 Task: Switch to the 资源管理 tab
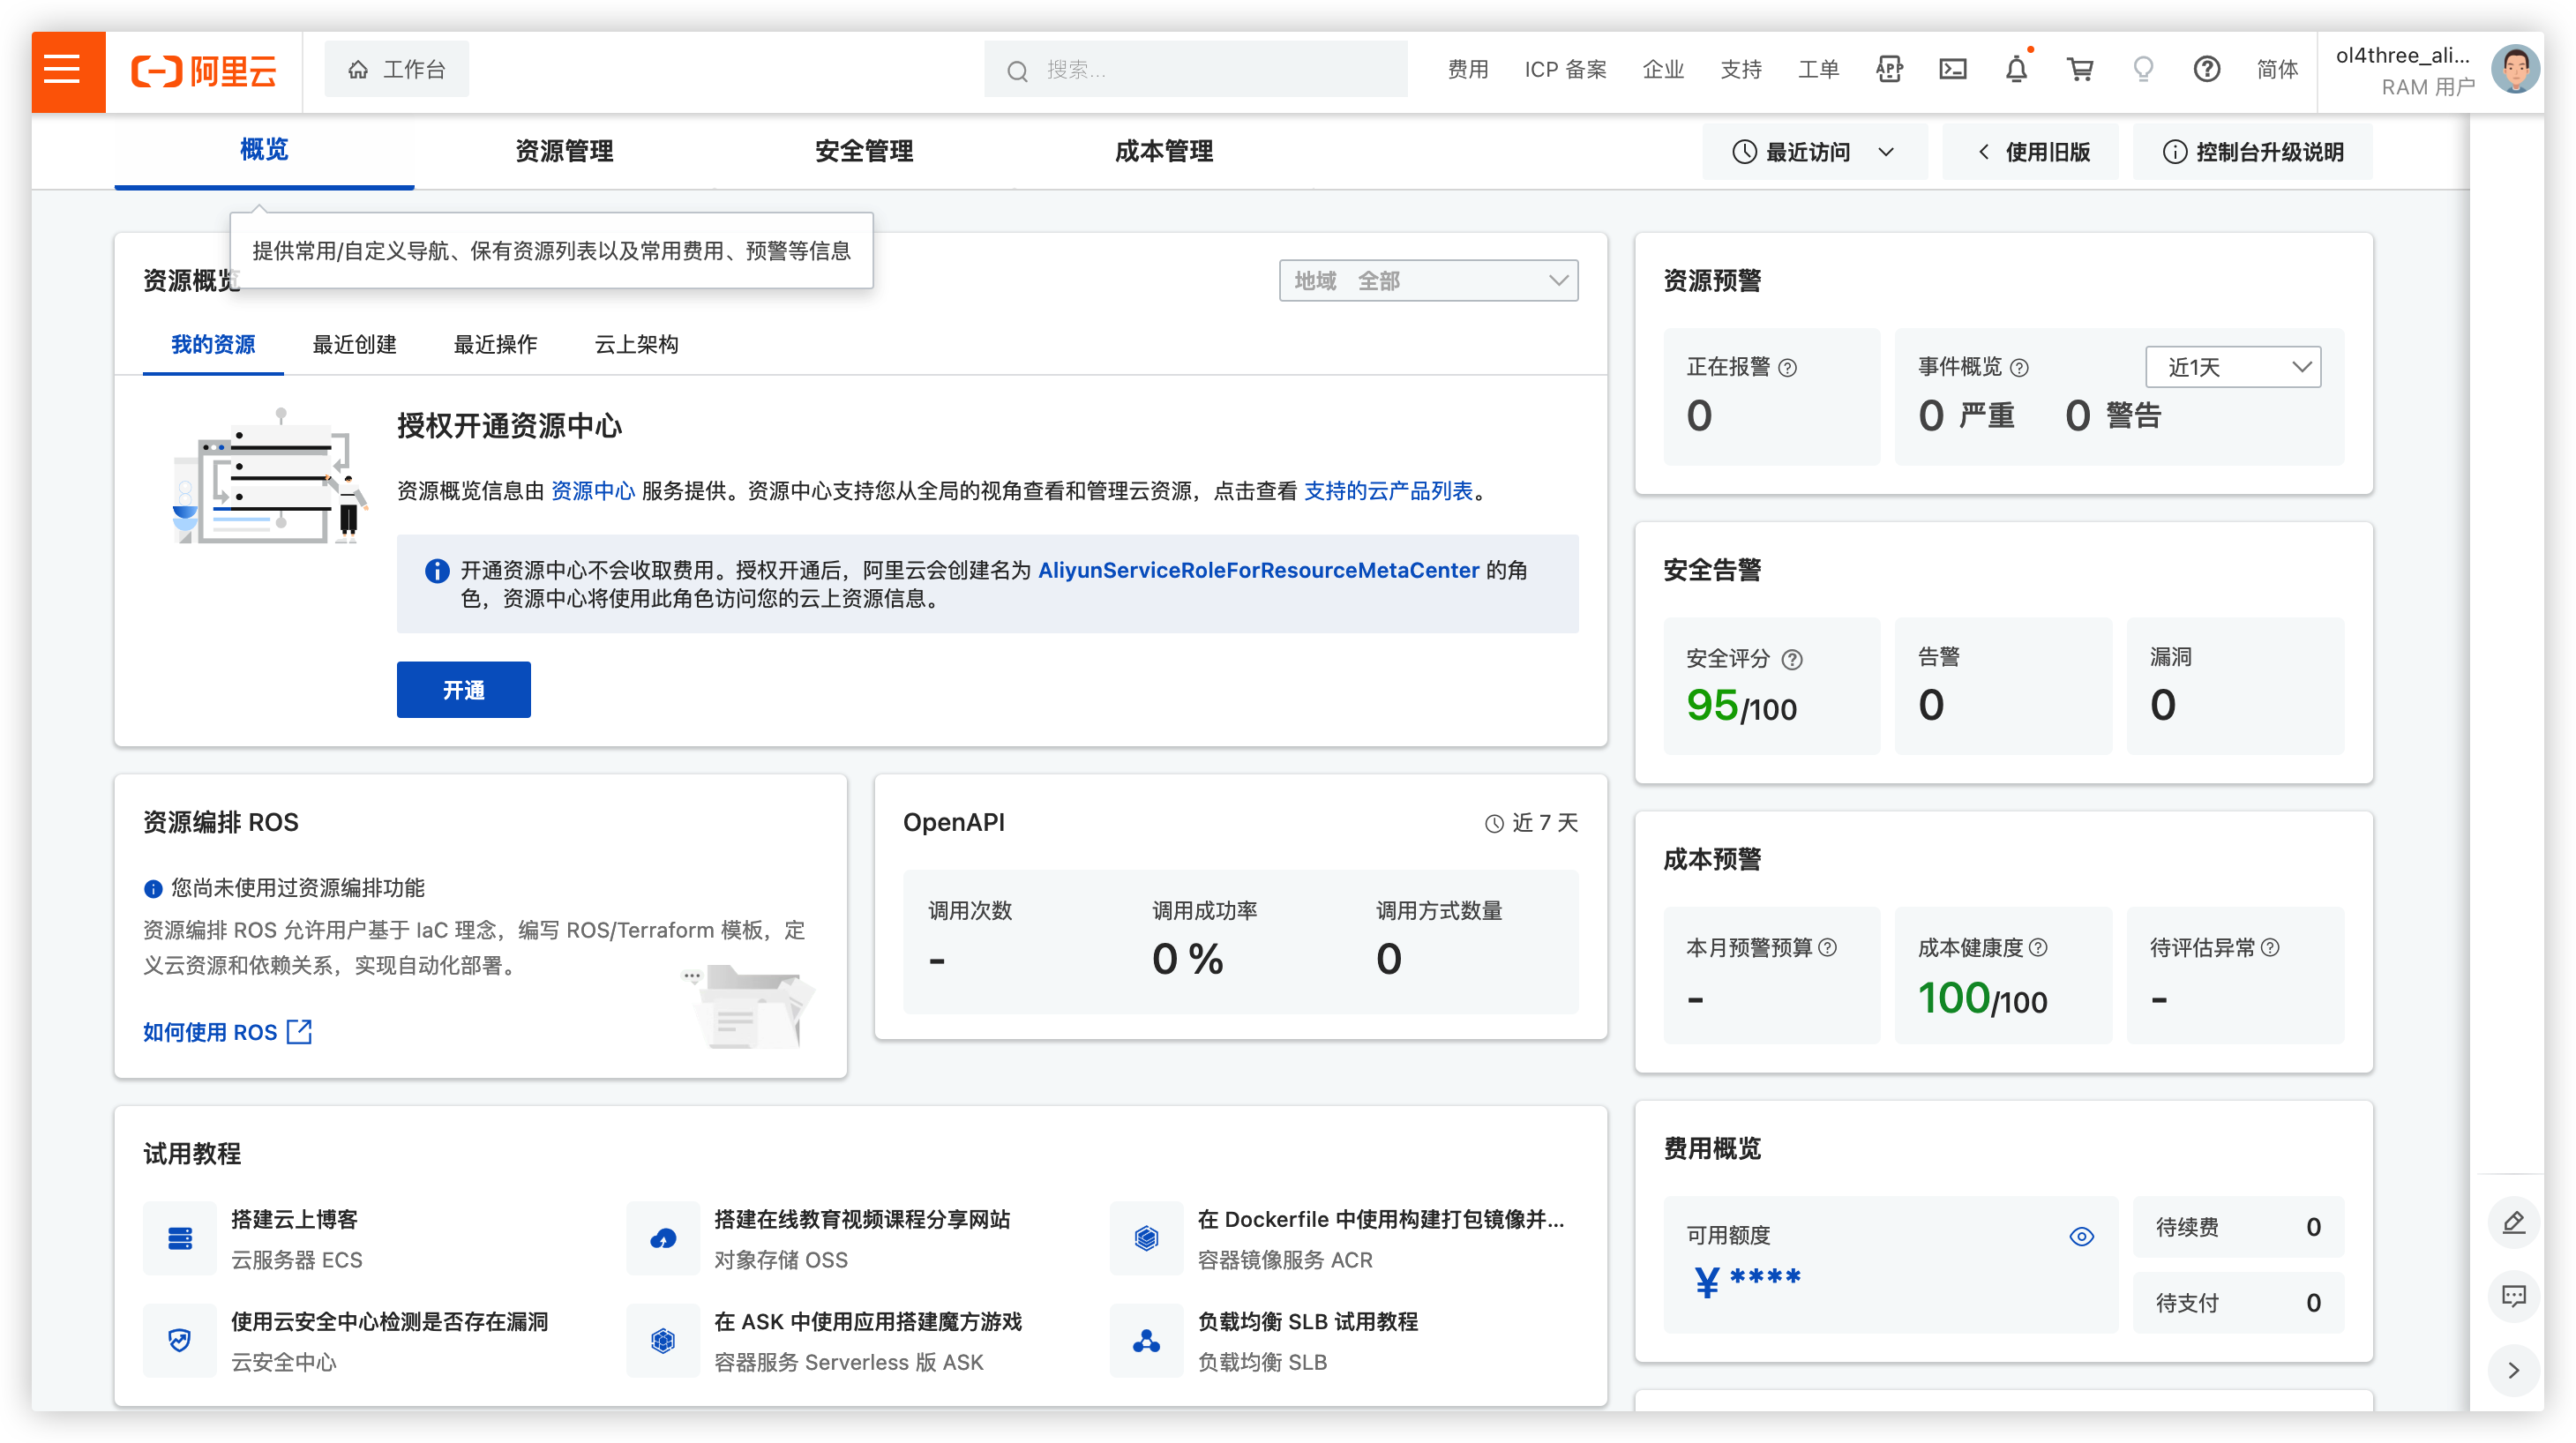564,151
